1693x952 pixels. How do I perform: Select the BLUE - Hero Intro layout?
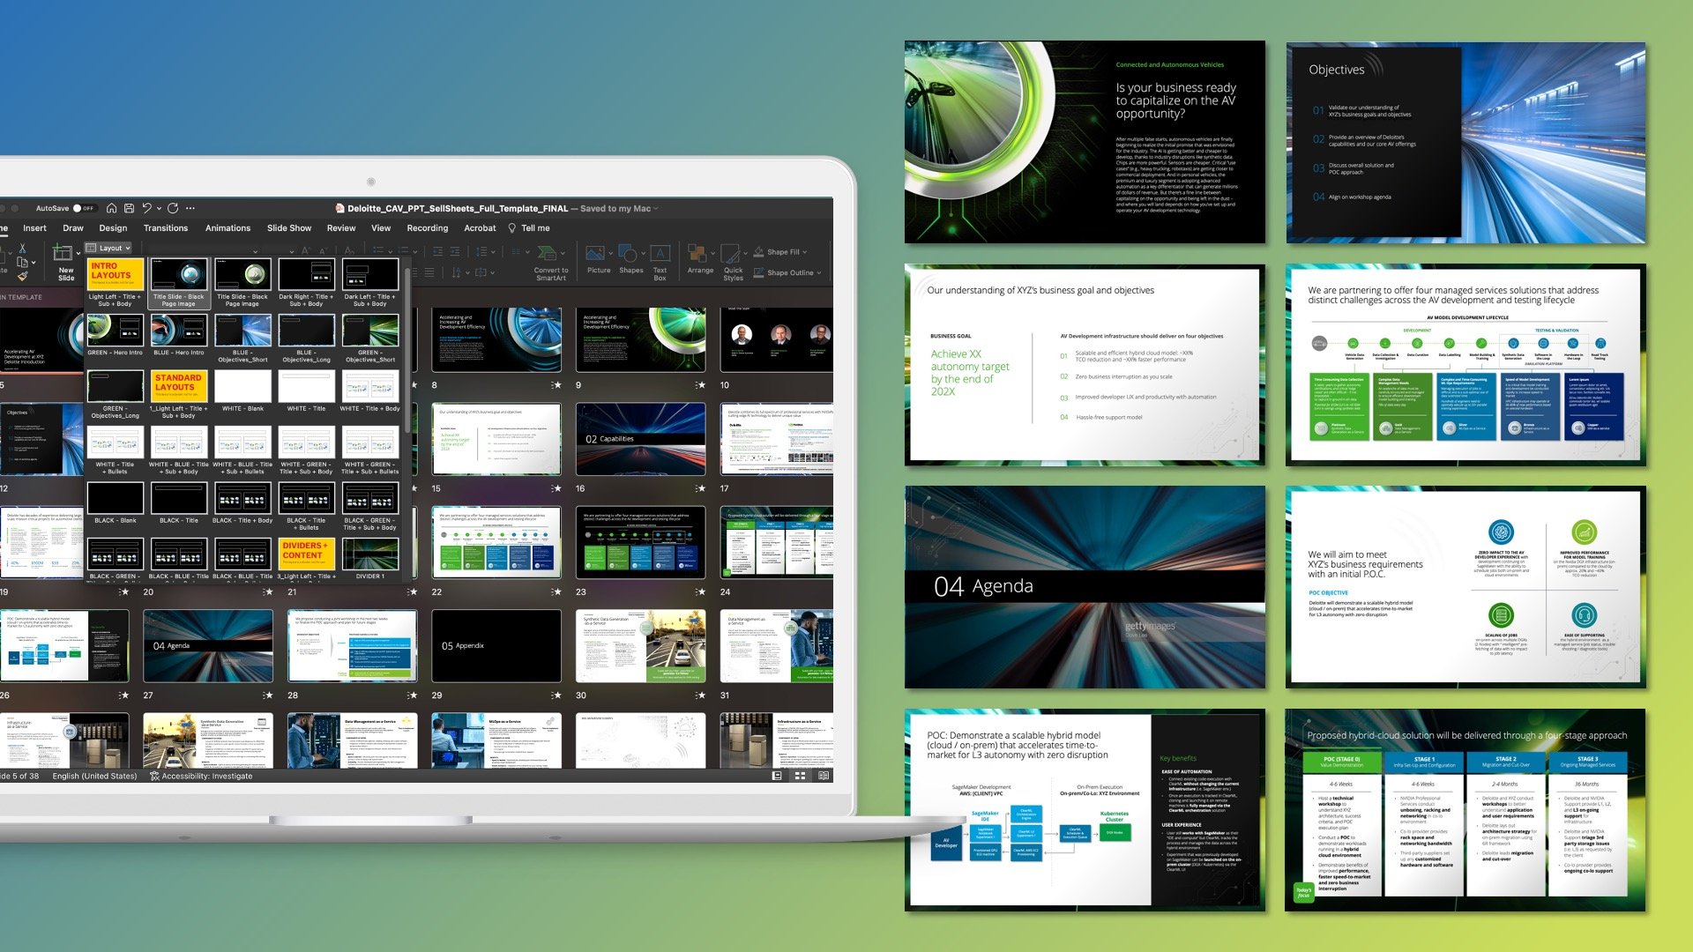(179, 336)
